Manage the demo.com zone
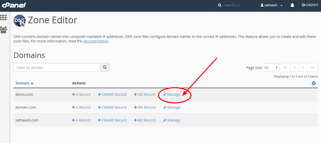Image resolution: width=321 pixels, height=143 pixels. point(172,94)
